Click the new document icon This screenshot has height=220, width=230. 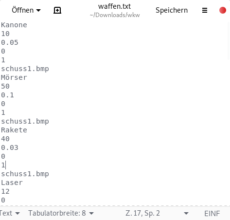(57, 10)
